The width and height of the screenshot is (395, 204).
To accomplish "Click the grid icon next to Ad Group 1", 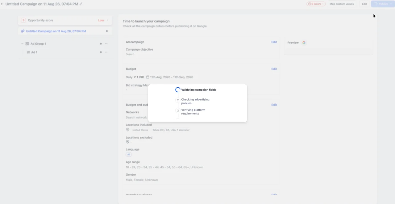I will point(27,44).
